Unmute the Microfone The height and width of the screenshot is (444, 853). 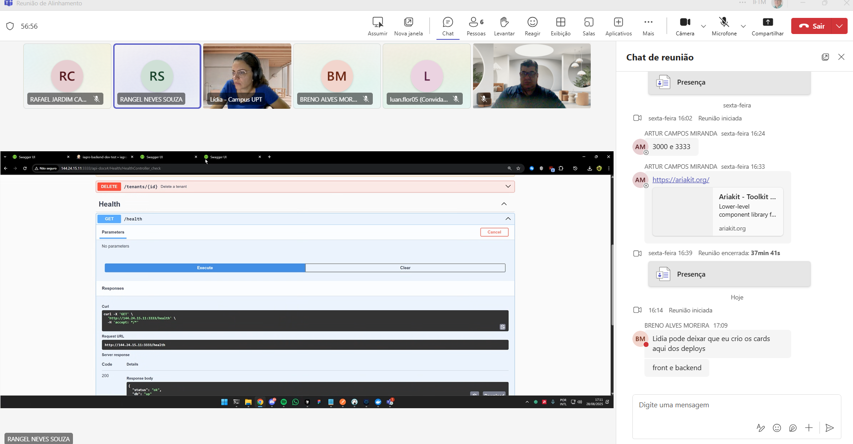tap(724, 26)
